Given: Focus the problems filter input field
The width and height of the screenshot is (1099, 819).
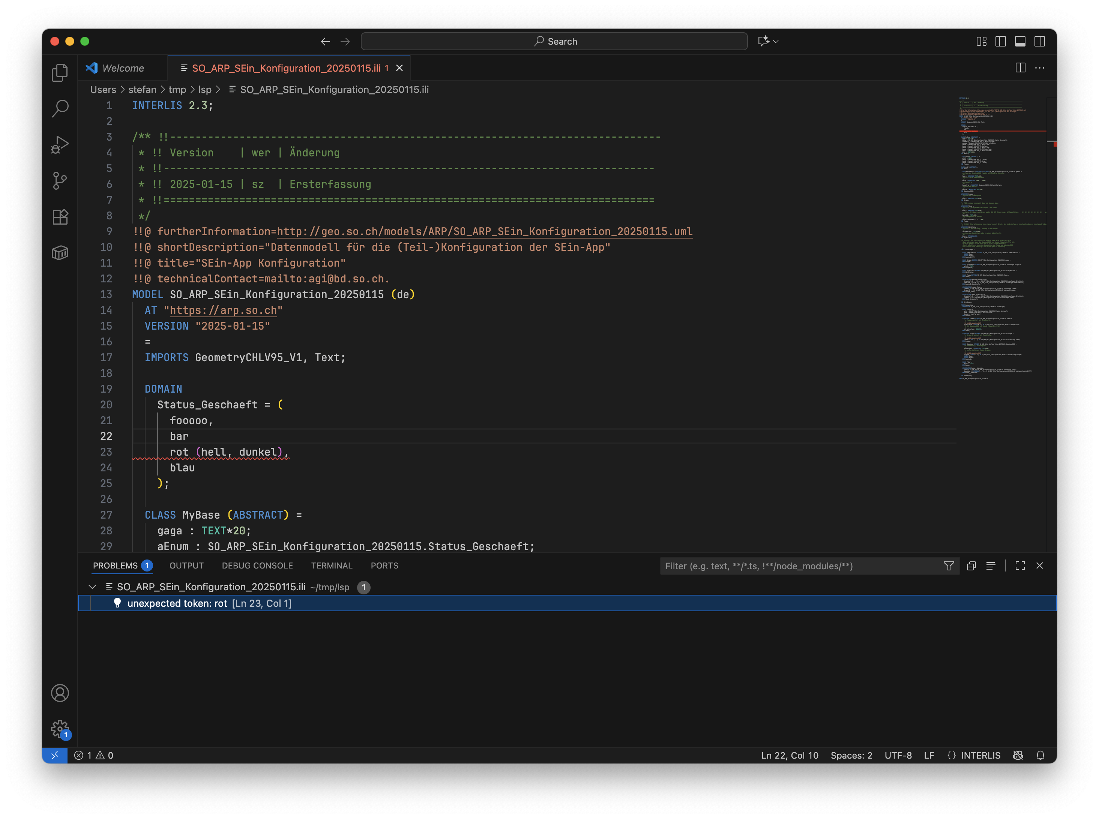Looking at the screenshot, I should (x=799, y=565).
